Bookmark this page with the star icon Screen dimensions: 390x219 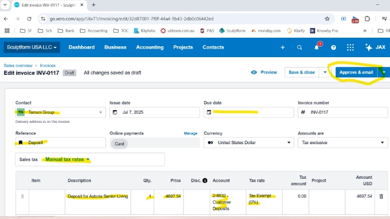[327, 19]
